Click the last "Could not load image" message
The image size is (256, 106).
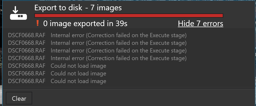[78, 81]
